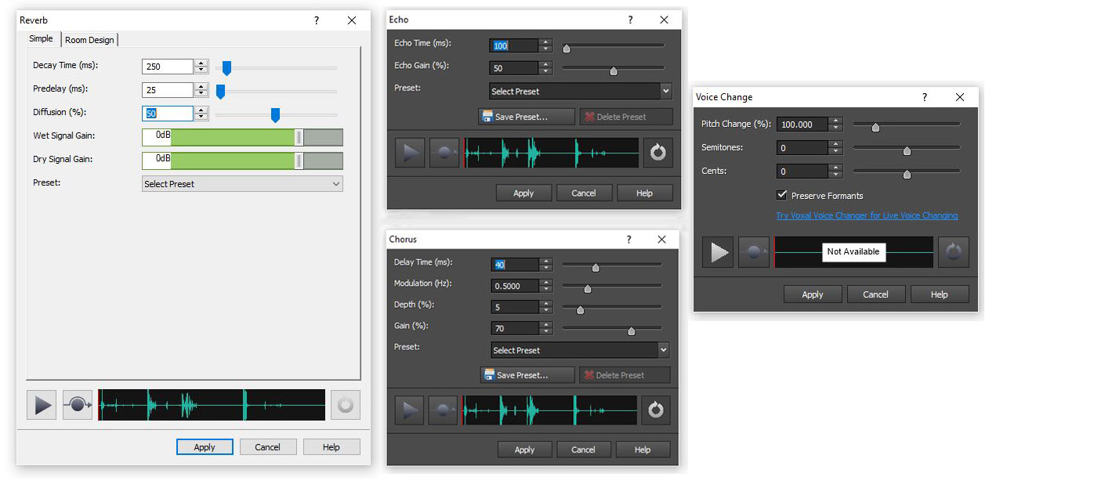Viewport: 1094px width, 484px height.
Task: Click the Pitch Change stepper arrows
Action: (x=835, y=125)
